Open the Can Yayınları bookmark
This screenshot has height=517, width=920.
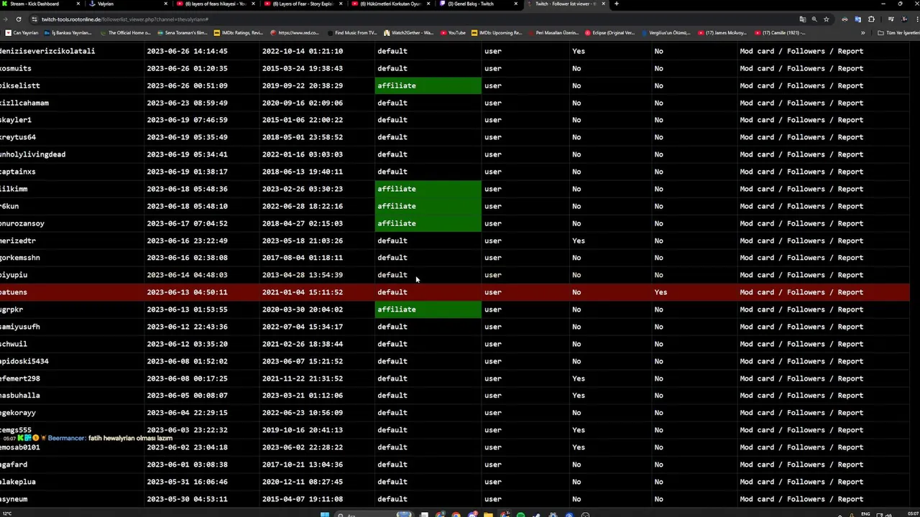22,33
